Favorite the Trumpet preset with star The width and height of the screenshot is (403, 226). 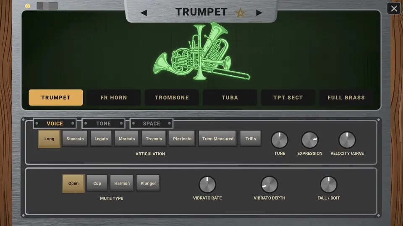click(241, 13)
